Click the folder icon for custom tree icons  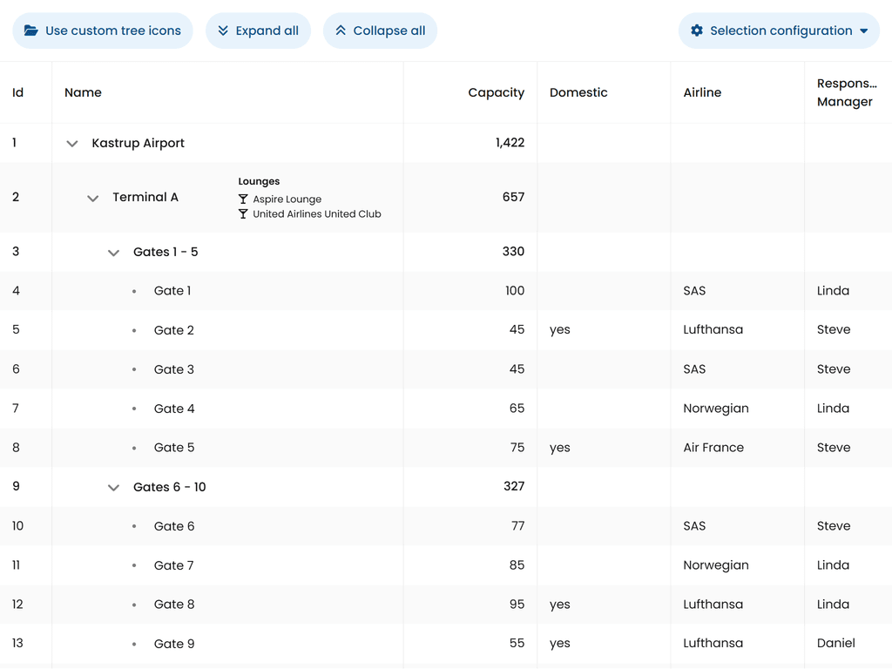(x=31, y=30)
